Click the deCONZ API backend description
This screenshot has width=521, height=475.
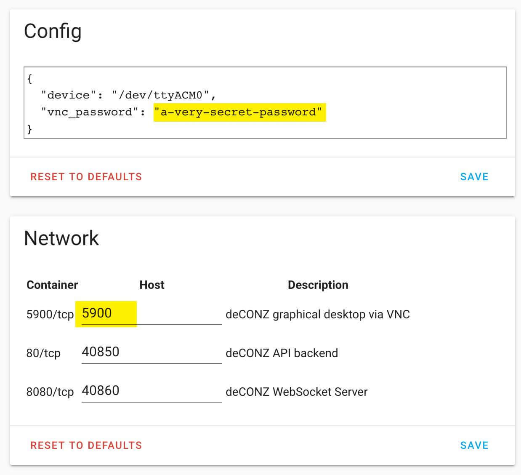coord(282,353)
